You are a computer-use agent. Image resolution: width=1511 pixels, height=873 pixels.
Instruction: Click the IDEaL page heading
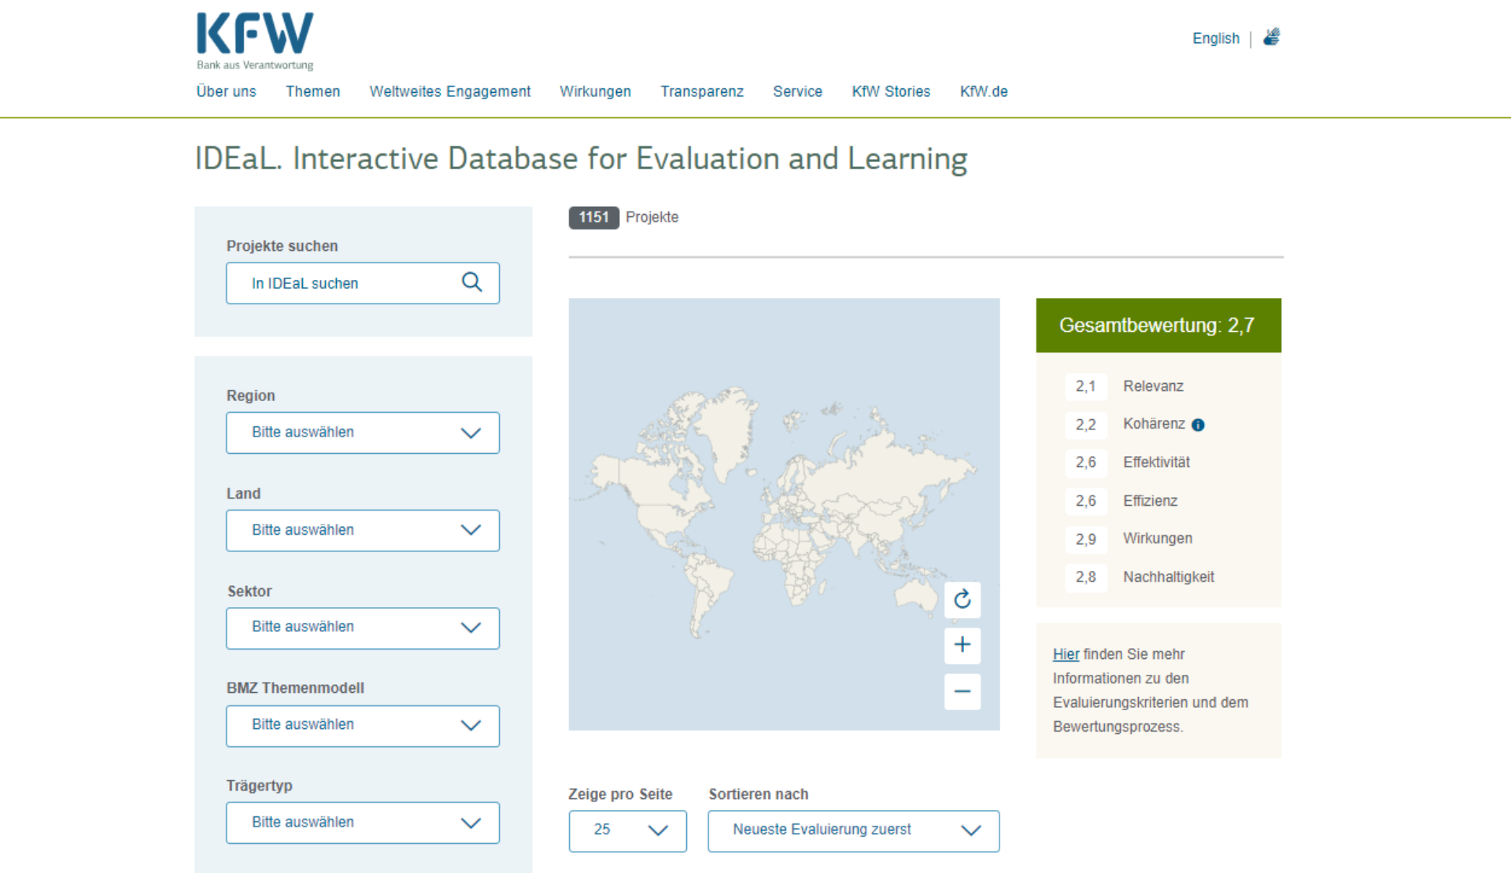[x=581, y=159]
